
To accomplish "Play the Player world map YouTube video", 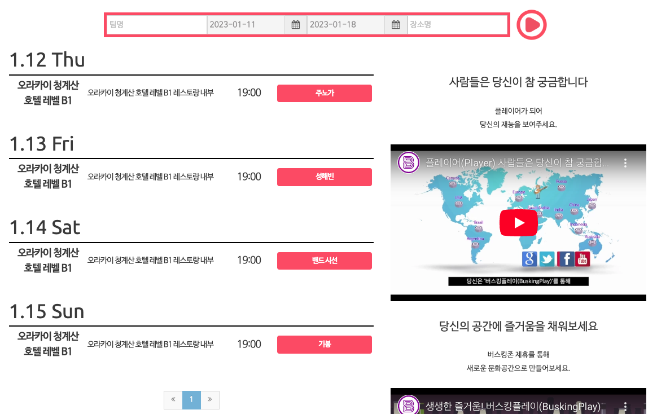I will click(518, 223).
